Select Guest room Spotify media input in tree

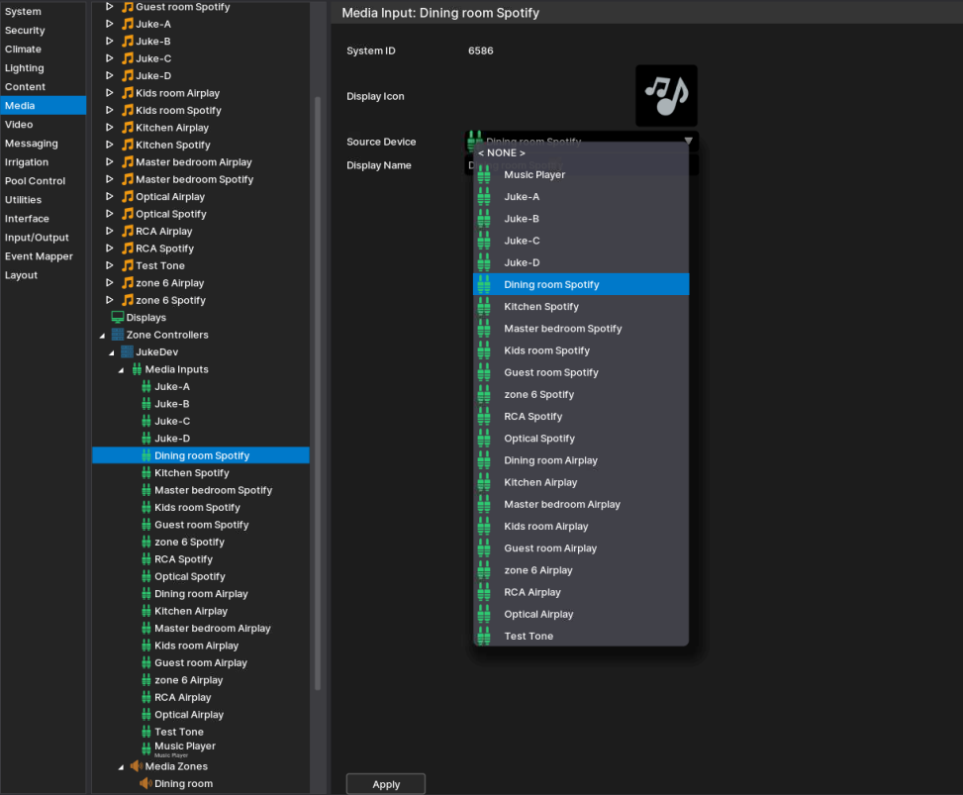[x=202, y=525]
